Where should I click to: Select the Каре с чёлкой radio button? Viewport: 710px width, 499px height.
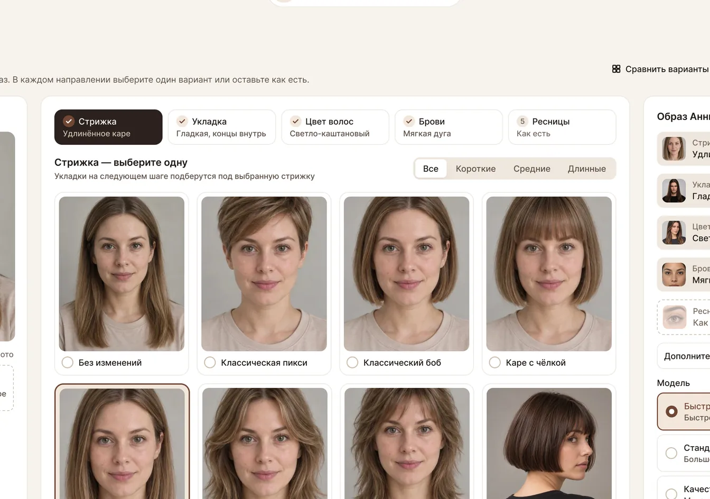click(x=495, y=363)
